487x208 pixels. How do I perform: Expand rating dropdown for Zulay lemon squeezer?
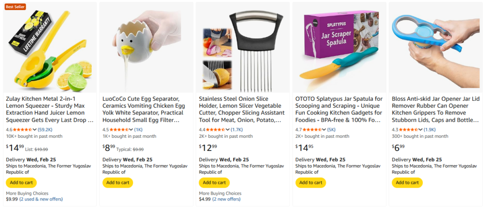point(35,130)
